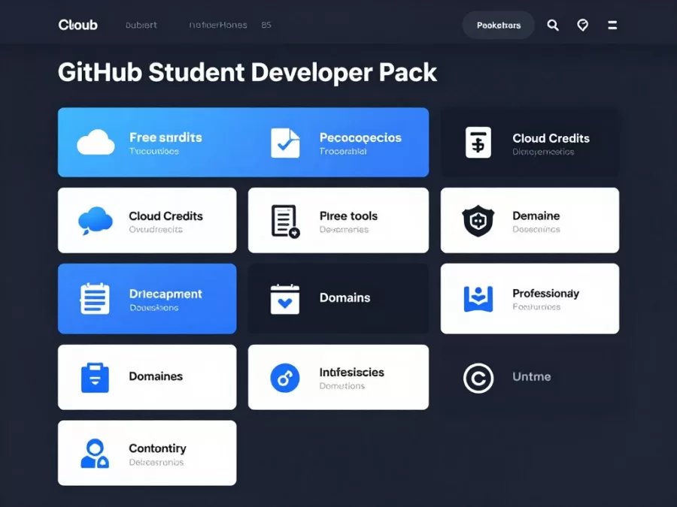Open the Domaines card

click(147, 377)
